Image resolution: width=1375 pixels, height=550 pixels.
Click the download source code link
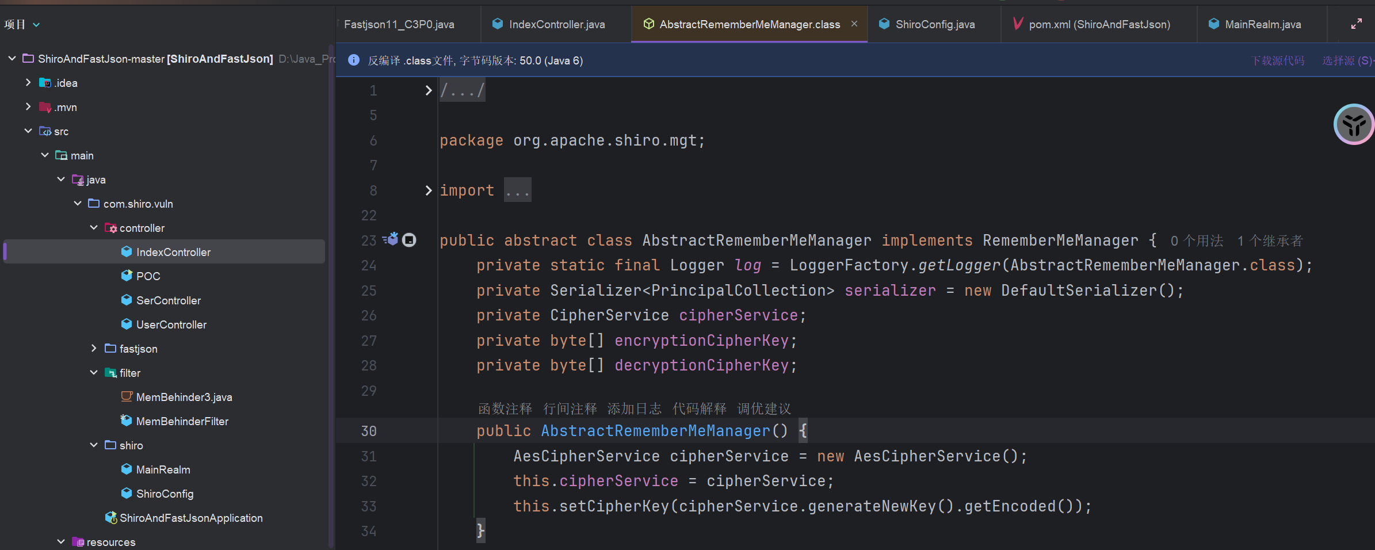pyautogui.click(x=1278, y=60)
